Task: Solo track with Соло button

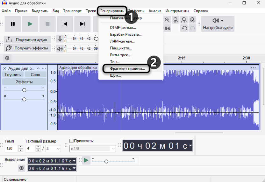Action: [x=35, y=74]
